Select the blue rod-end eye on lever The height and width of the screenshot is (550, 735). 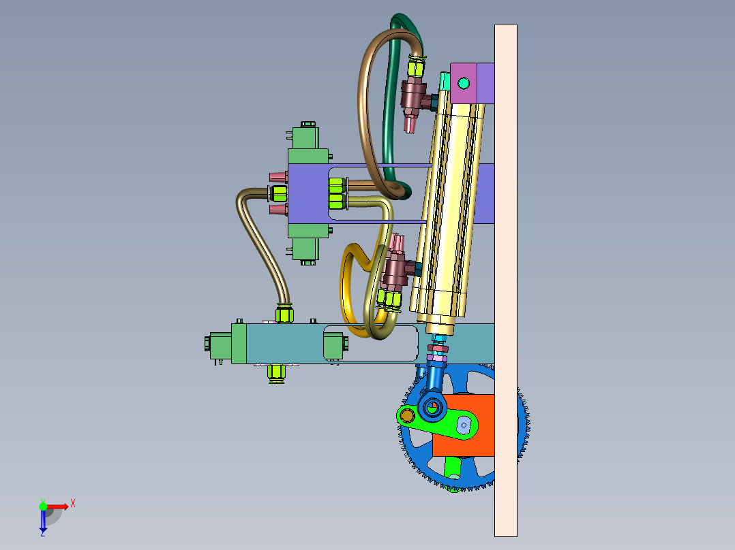pyautogui.click(x=433, y=406)
